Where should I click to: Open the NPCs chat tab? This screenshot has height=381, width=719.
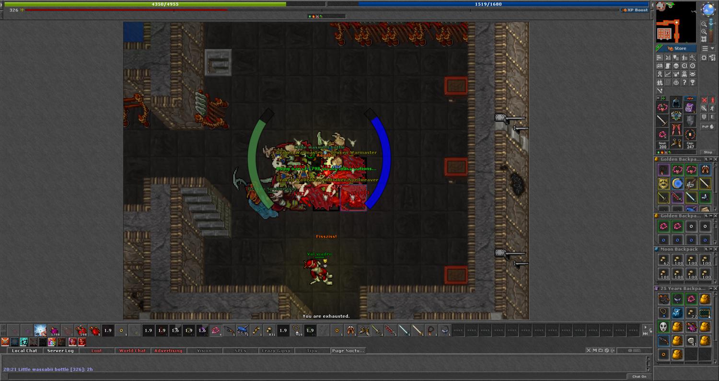tap(240, 351)
